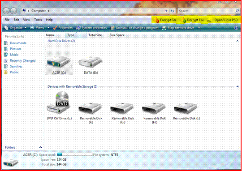Open the Tools menu
This screenshot has width=242, height=171.
click(38, 20)
